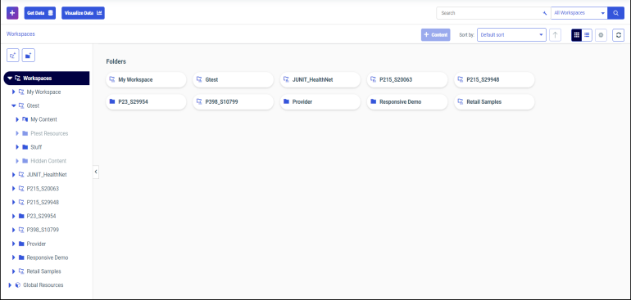Click the Workspaces breadcrumb link
Viewport: 631px width, 300px height.
point(20,34)
